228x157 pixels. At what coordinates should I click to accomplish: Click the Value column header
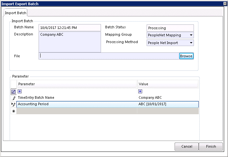coord(168,84)
